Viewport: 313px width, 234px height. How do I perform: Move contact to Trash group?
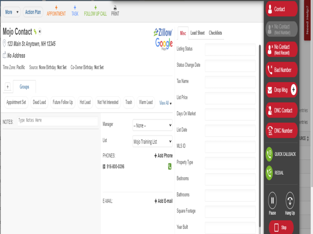click(129, 102)
